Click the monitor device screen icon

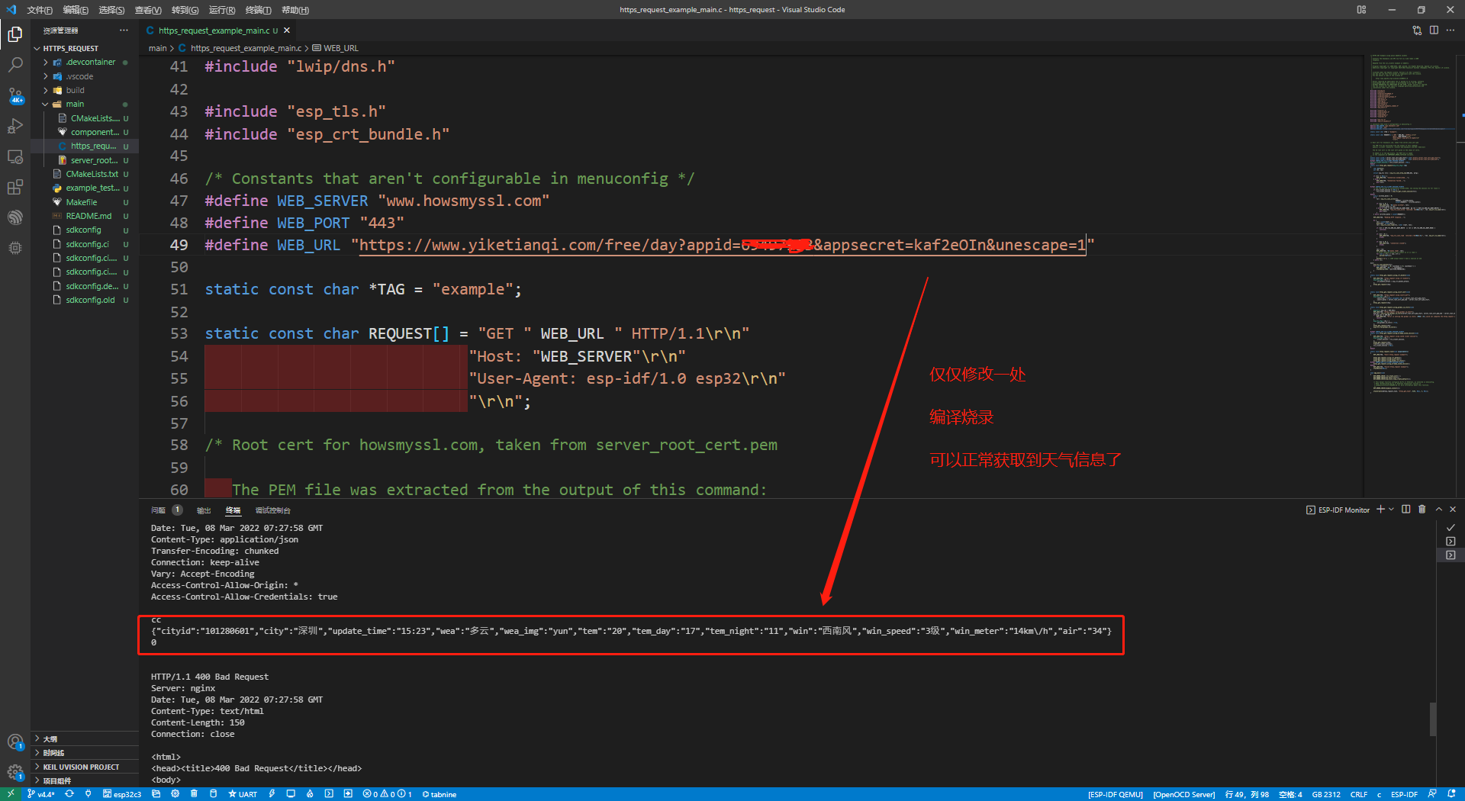[x=291, y=793]
